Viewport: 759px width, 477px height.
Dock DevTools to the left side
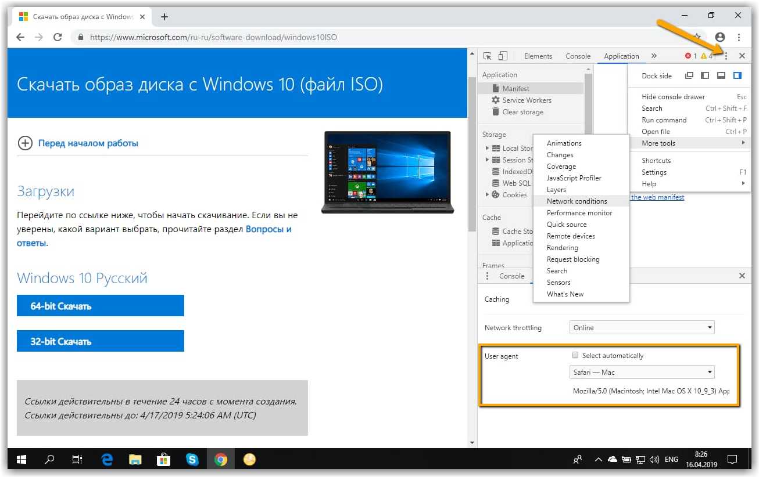coord(705,75)
